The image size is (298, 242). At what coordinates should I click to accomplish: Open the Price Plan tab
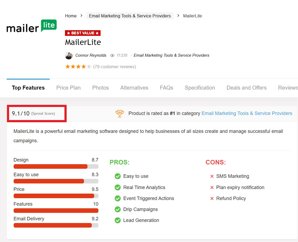click(x=68, y=88)
